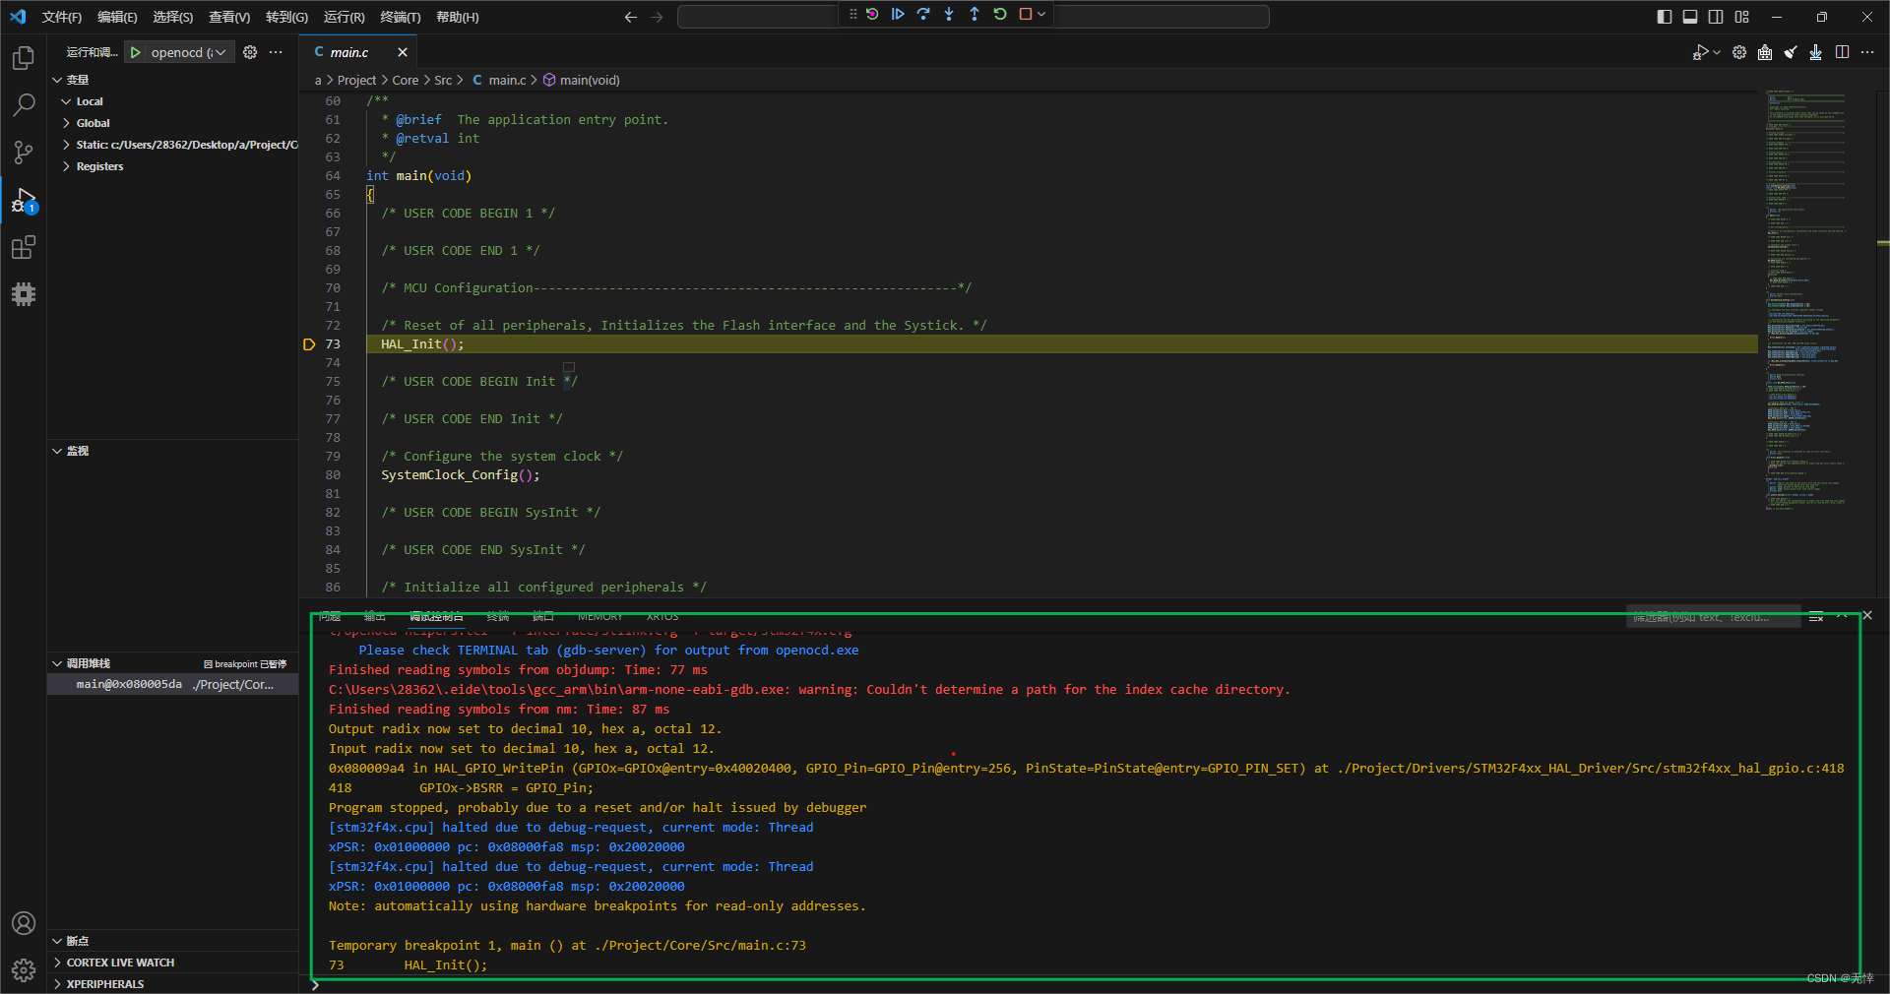Open the Source Control view
The image size is (1890, 994).
click(24, 152)
